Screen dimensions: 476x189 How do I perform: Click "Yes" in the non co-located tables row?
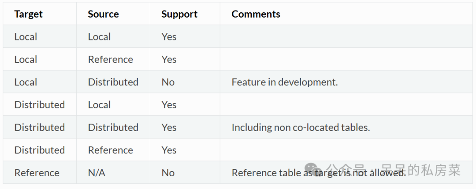click(169, 128)
